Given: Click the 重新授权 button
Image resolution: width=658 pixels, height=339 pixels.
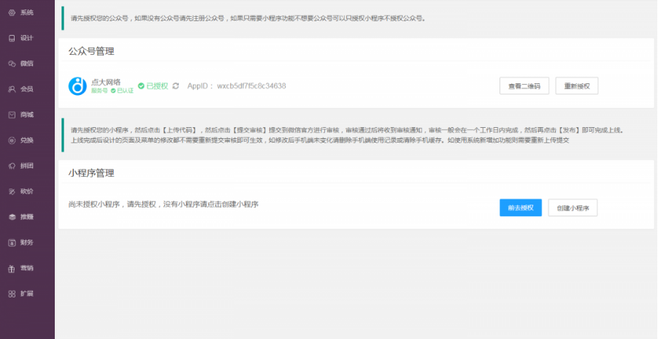Looking at the screenshot, I should click(x=577, y=85).
